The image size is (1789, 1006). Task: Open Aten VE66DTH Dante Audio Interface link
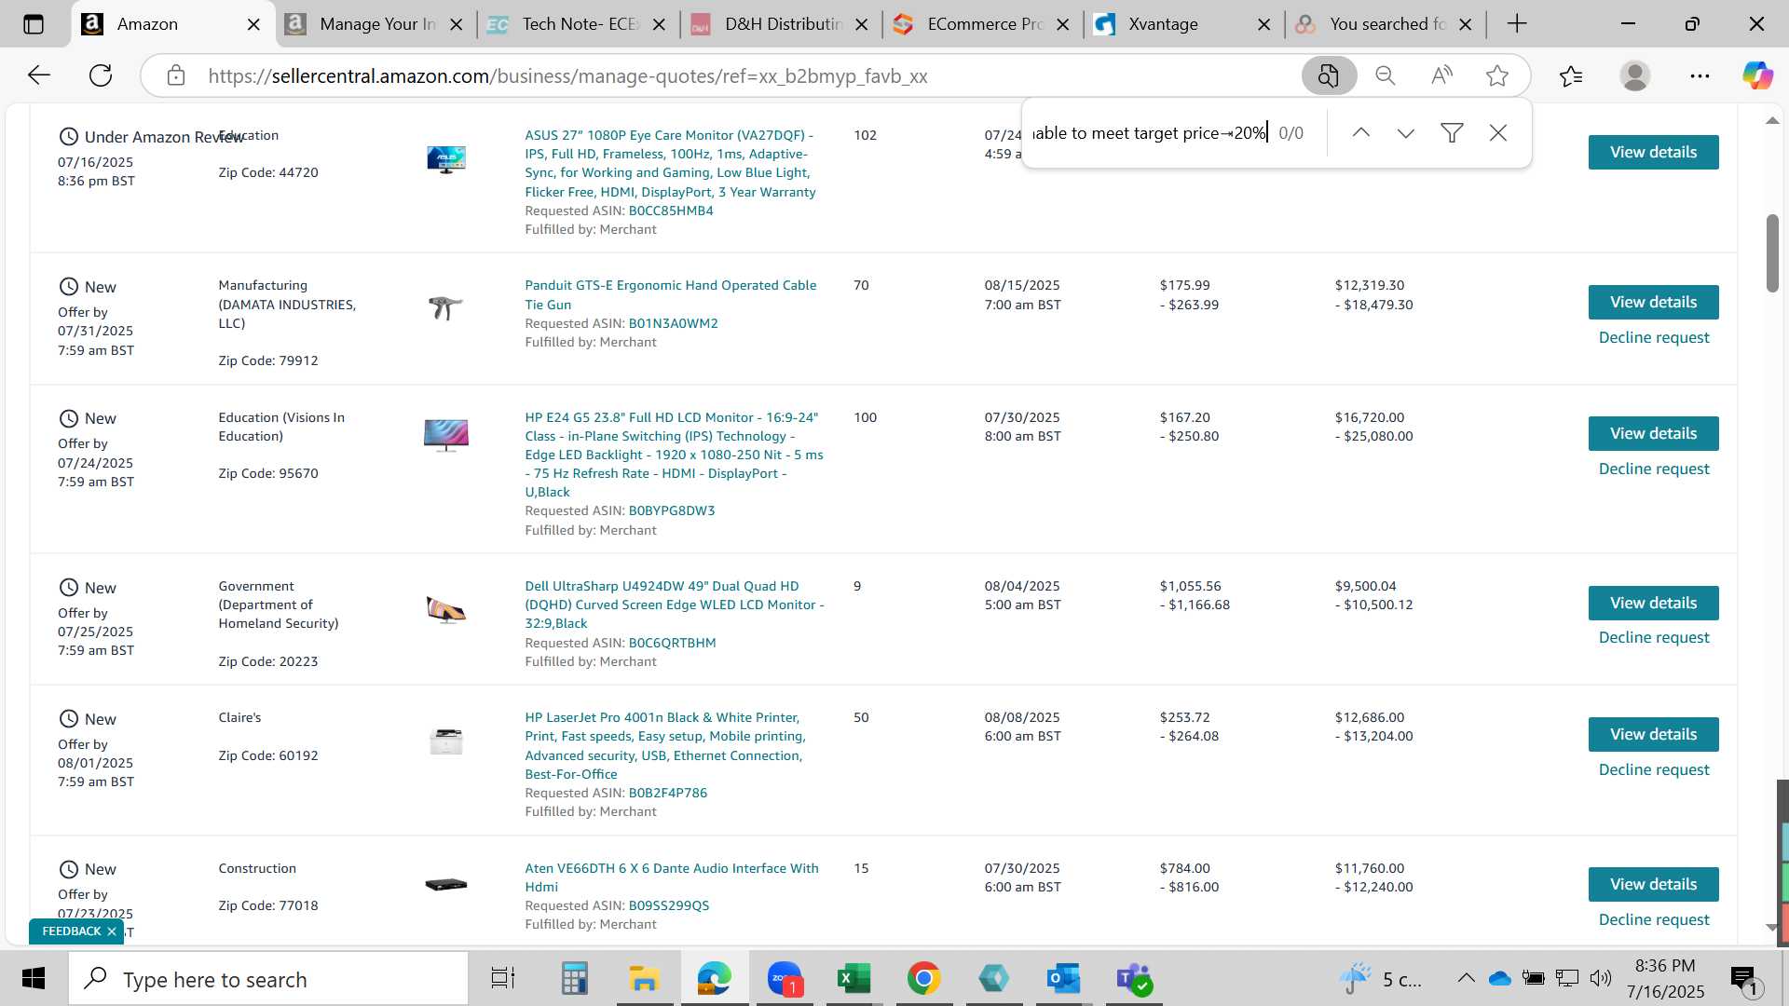tap(671, 877)
